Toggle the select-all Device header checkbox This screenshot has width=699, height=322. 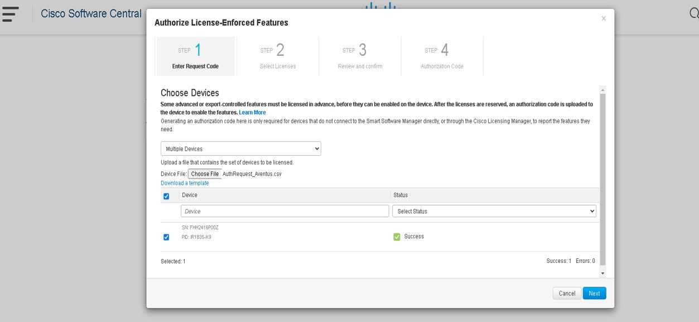coord(166,196)
